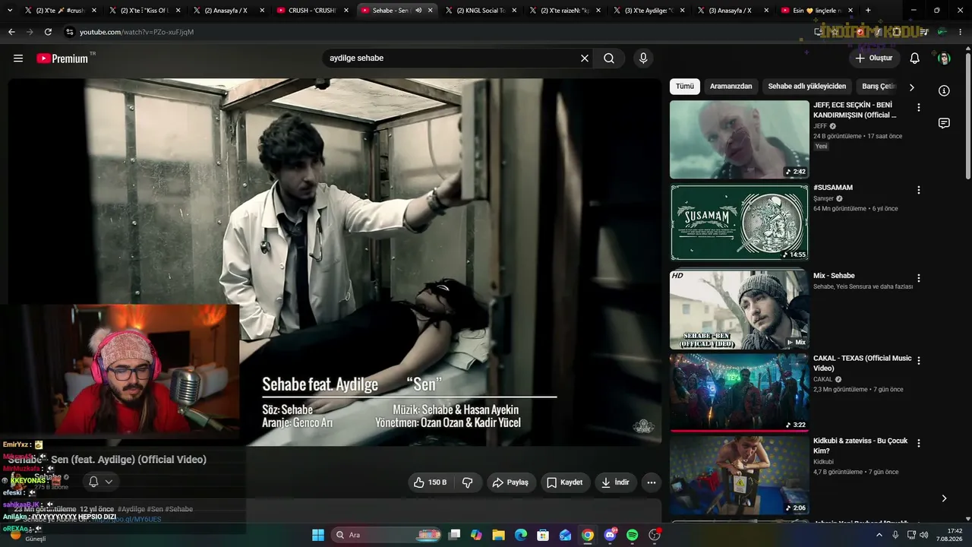The height and width of the screenshot is (547, 972).
Task: Open more actions under the video
Action: click(x=651, y=482)
